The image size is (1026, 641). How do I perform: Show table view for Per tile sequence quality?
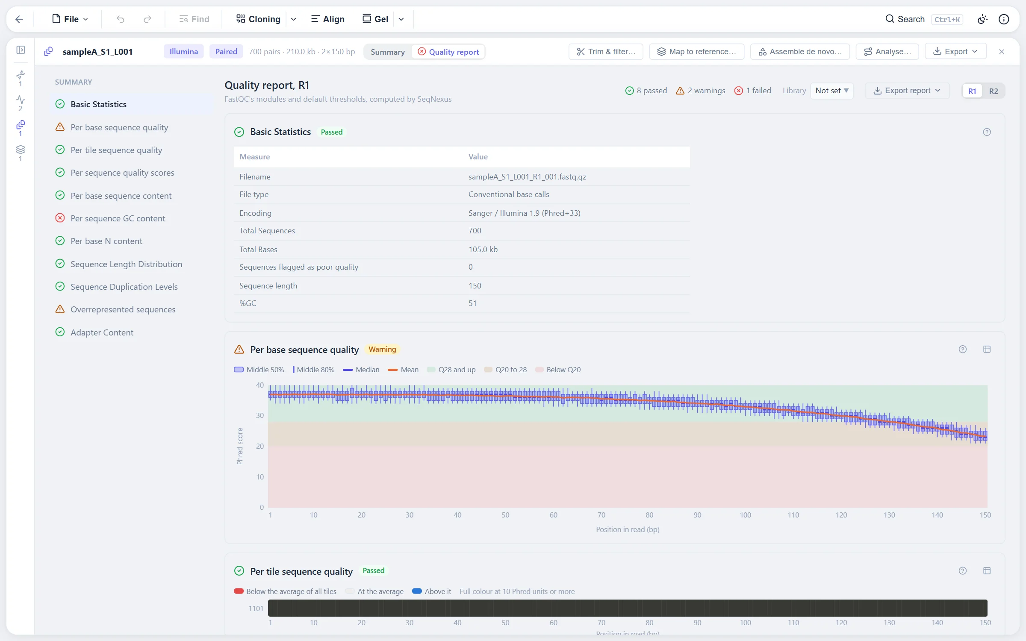click(x=987, y=570)
